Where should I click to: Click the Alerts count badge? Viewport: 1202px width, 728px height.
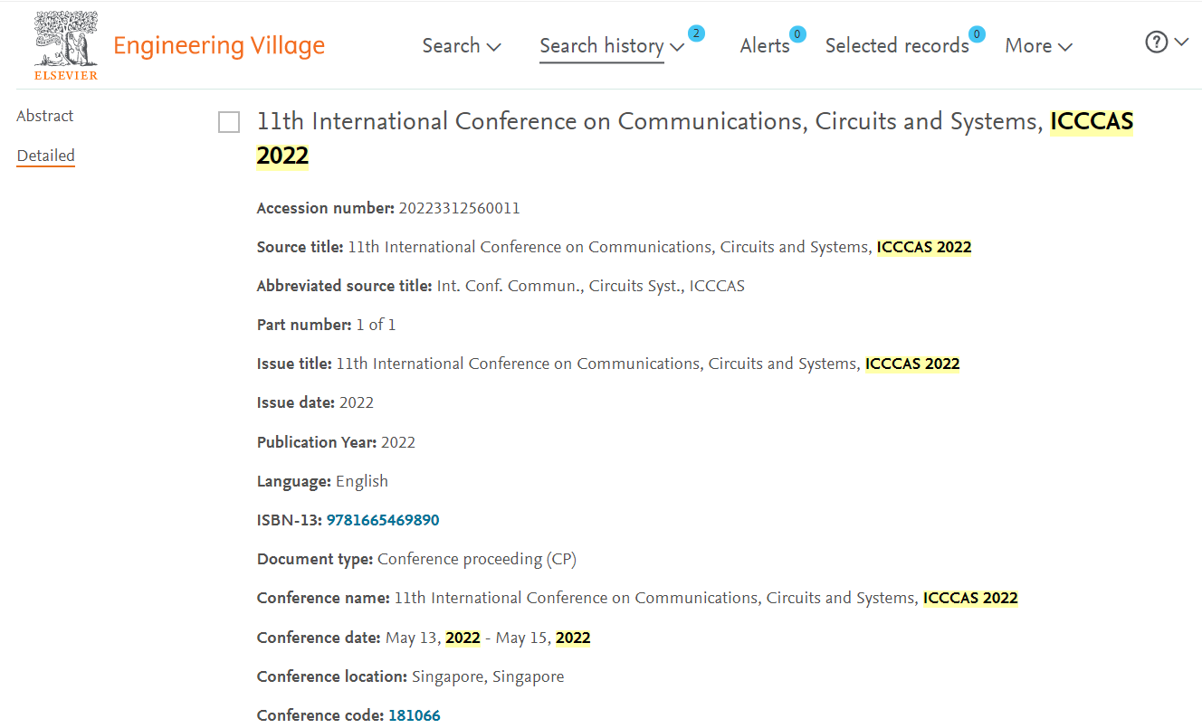[x=797, y=34]
